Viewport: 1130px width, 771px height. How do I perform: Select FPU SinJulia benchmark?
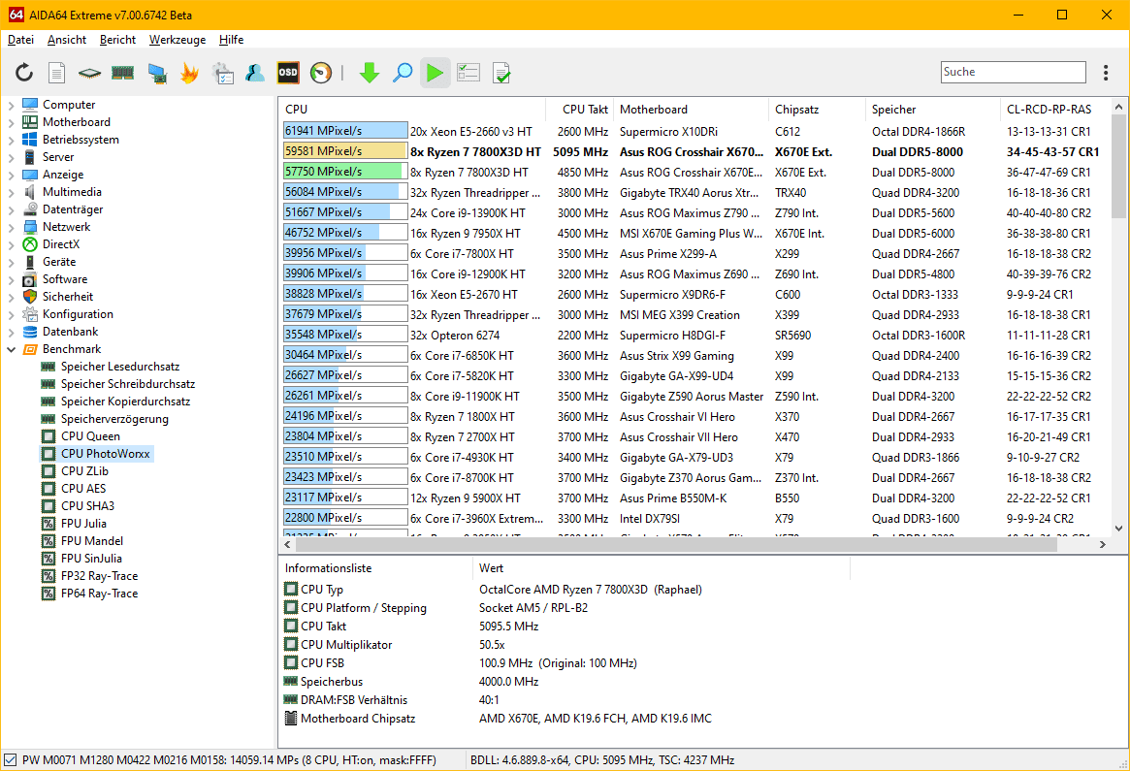pos(91,558)
